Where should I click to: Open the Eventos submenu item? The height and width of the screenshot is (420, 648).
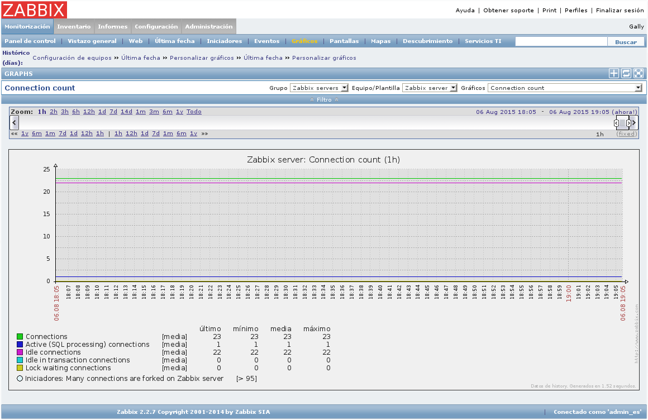266,41
